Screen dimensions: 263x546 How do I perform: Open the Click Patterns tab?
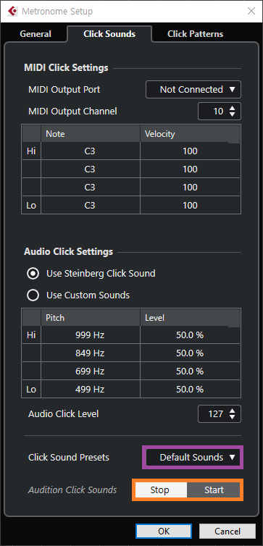click(x=195, y=34)
